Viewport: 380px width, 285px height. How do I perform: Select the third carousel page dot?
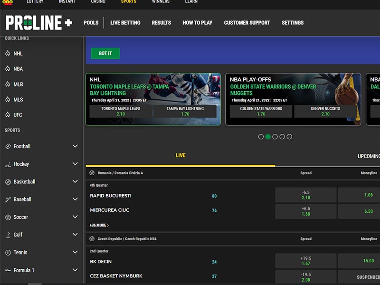pos(275,137)
